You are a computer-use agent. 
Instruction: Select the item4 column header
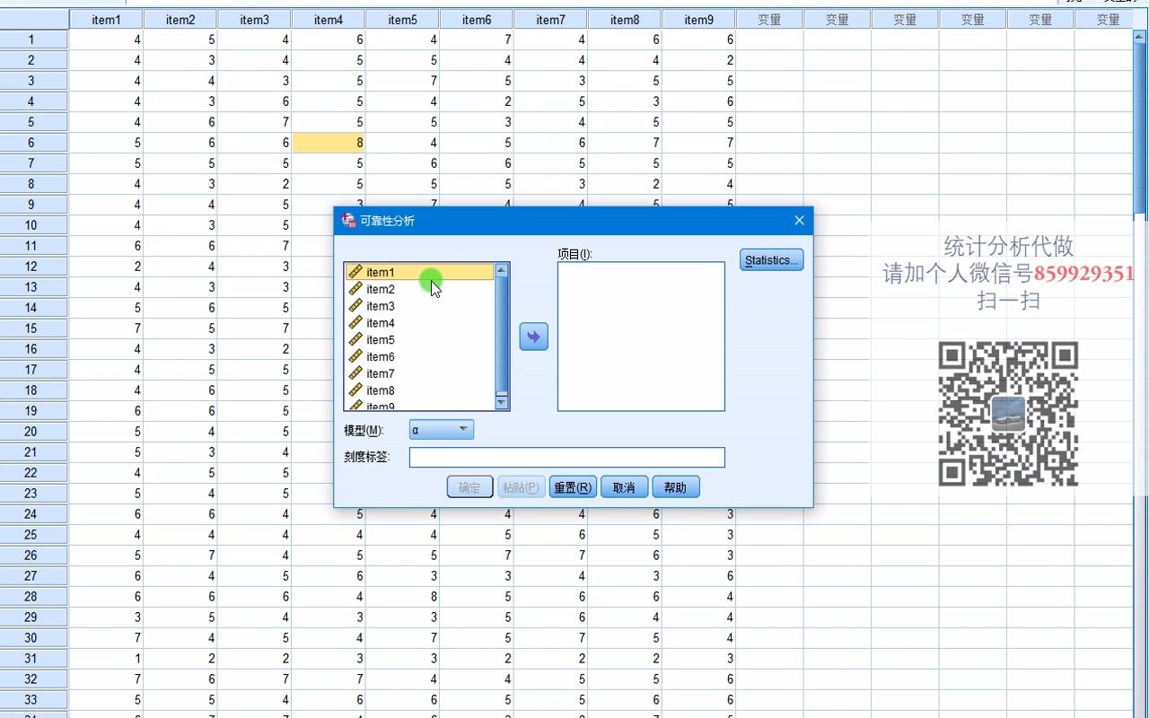coord(328,20)
